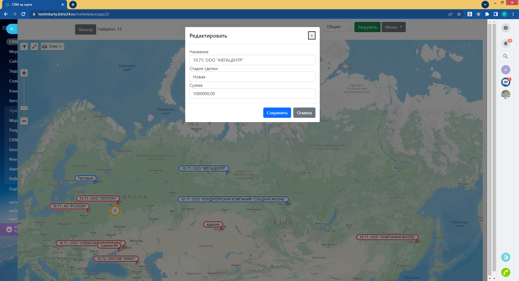519x281 pixels.
Task: Click the map zoom in plus button
Action: 24,73
